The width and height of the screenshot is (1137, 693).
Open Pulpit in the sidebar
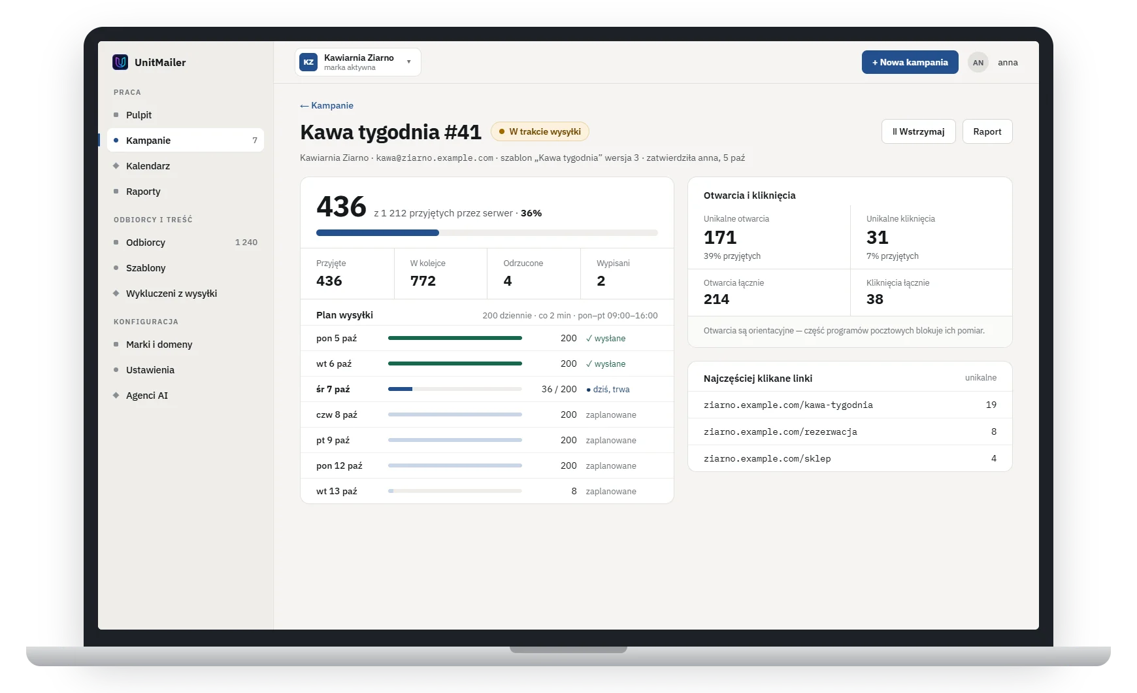[186, 115]
